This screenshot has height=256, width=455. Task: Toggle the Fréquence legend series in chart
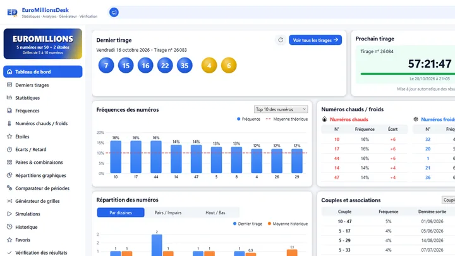pos(248,119)
